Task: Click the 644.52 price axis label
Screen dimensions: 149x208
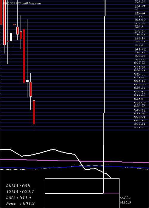Action: tap(140, 95)
